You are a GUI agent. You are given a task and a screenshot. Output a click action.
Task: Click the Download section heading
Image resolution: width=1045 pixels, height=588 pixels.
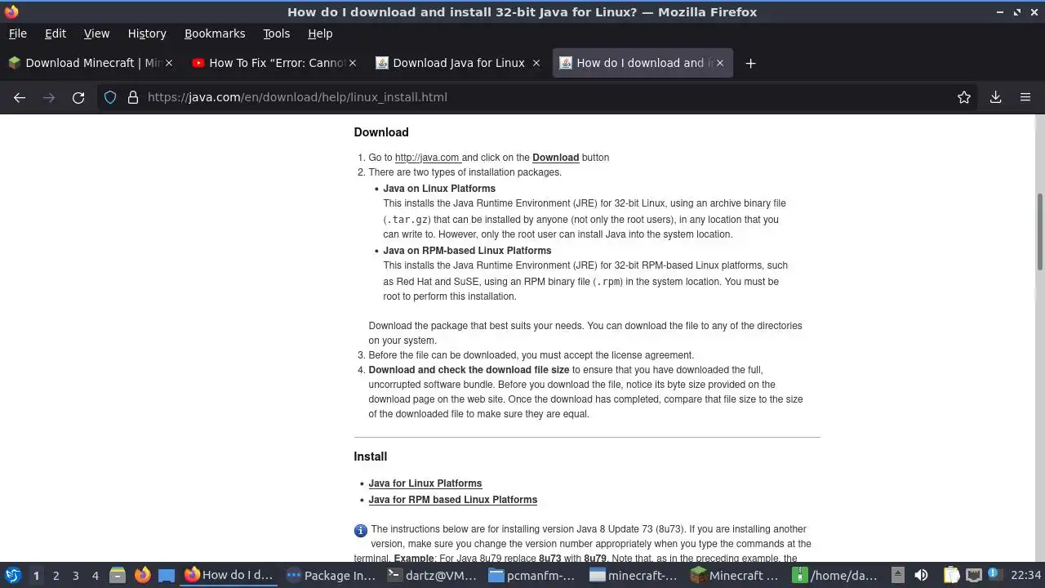pos(381,132)
